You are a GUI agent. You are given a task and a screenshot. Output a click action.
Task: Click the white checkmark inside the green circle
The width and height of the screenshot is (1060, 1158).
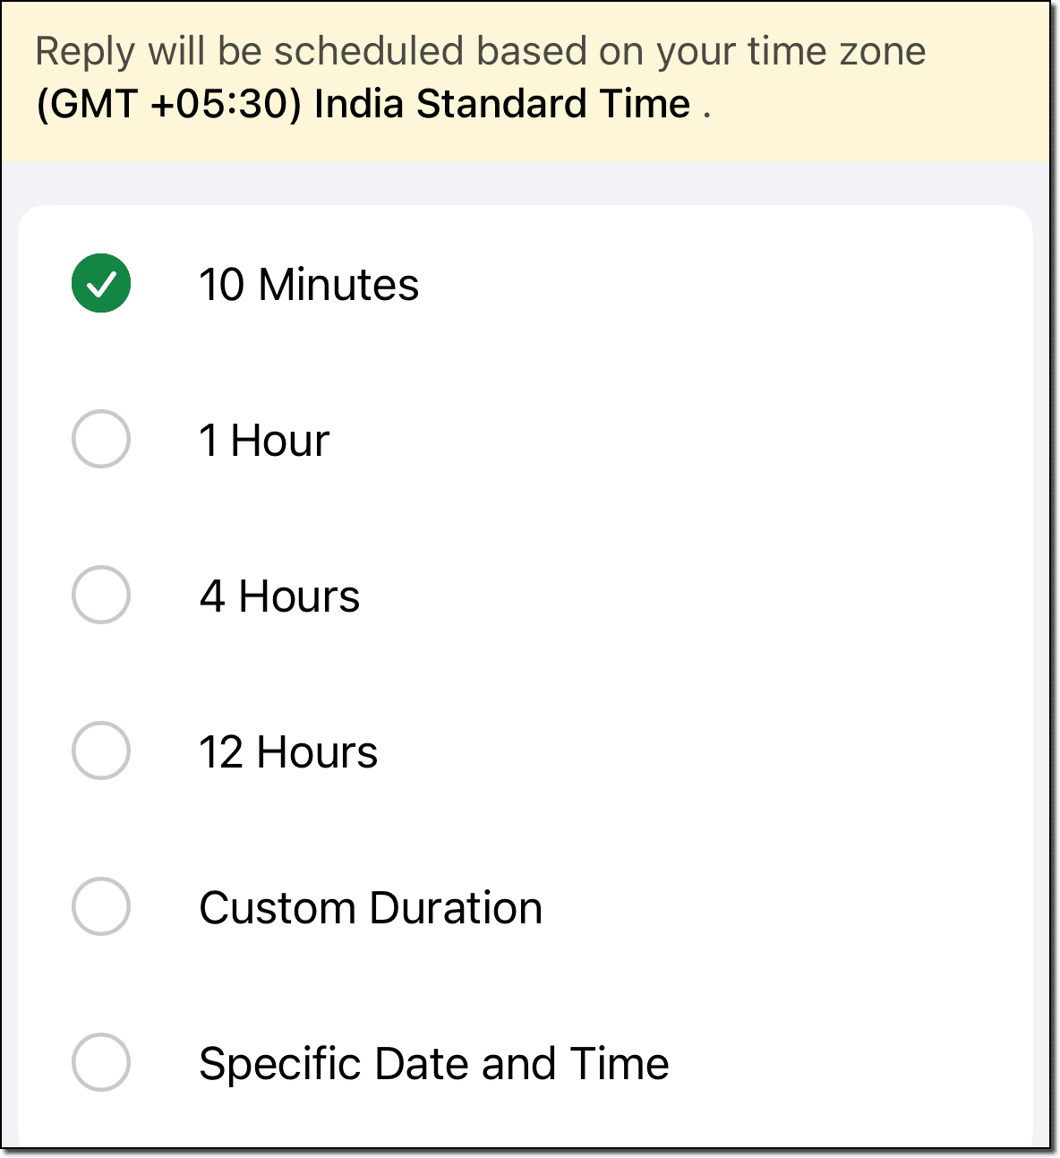pyautogui.click(x=101, y=285)
